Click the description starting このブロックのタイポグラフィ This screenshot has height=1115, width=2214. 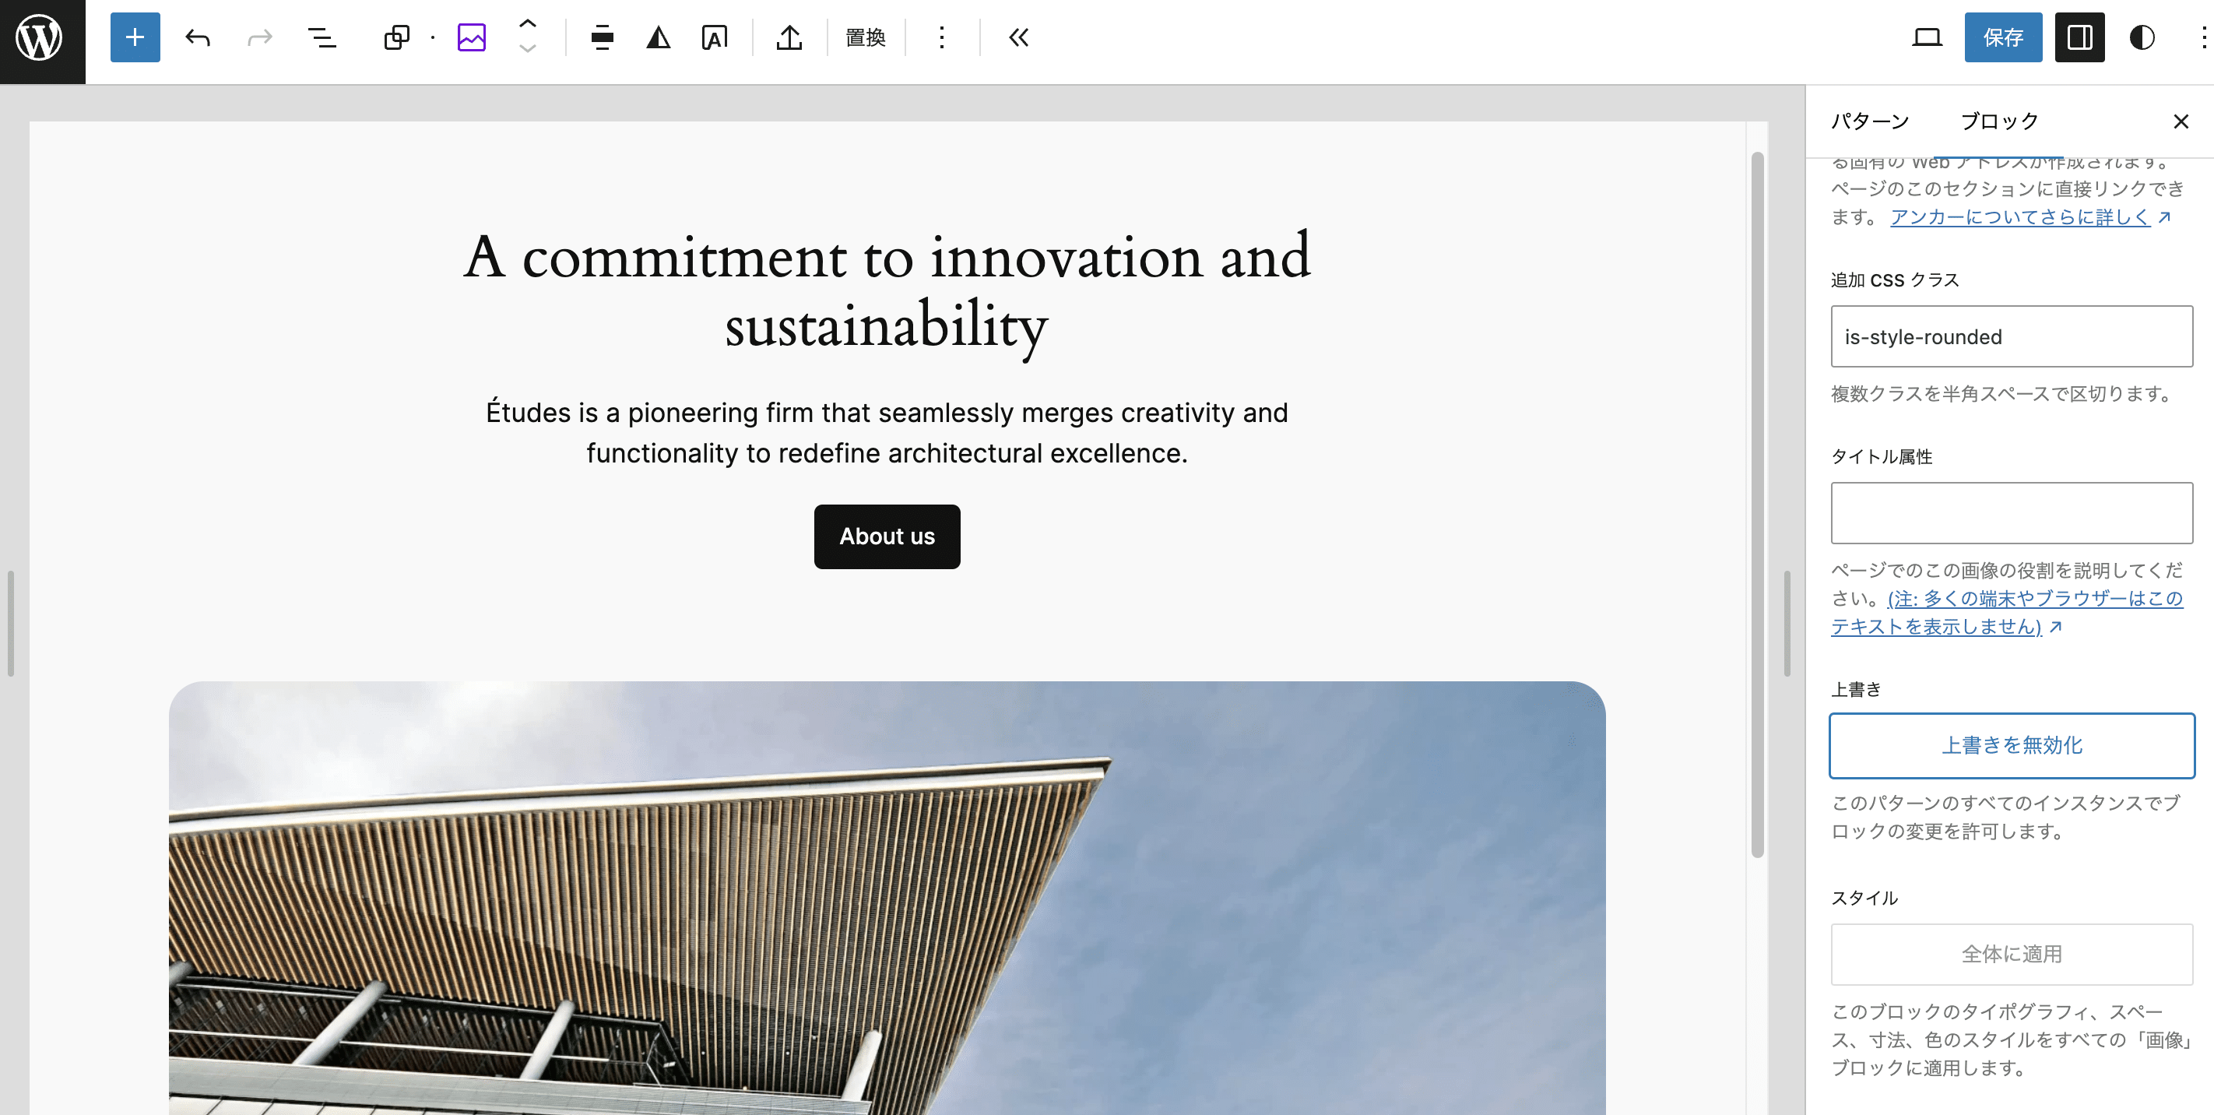(x=2011, y=1040)
